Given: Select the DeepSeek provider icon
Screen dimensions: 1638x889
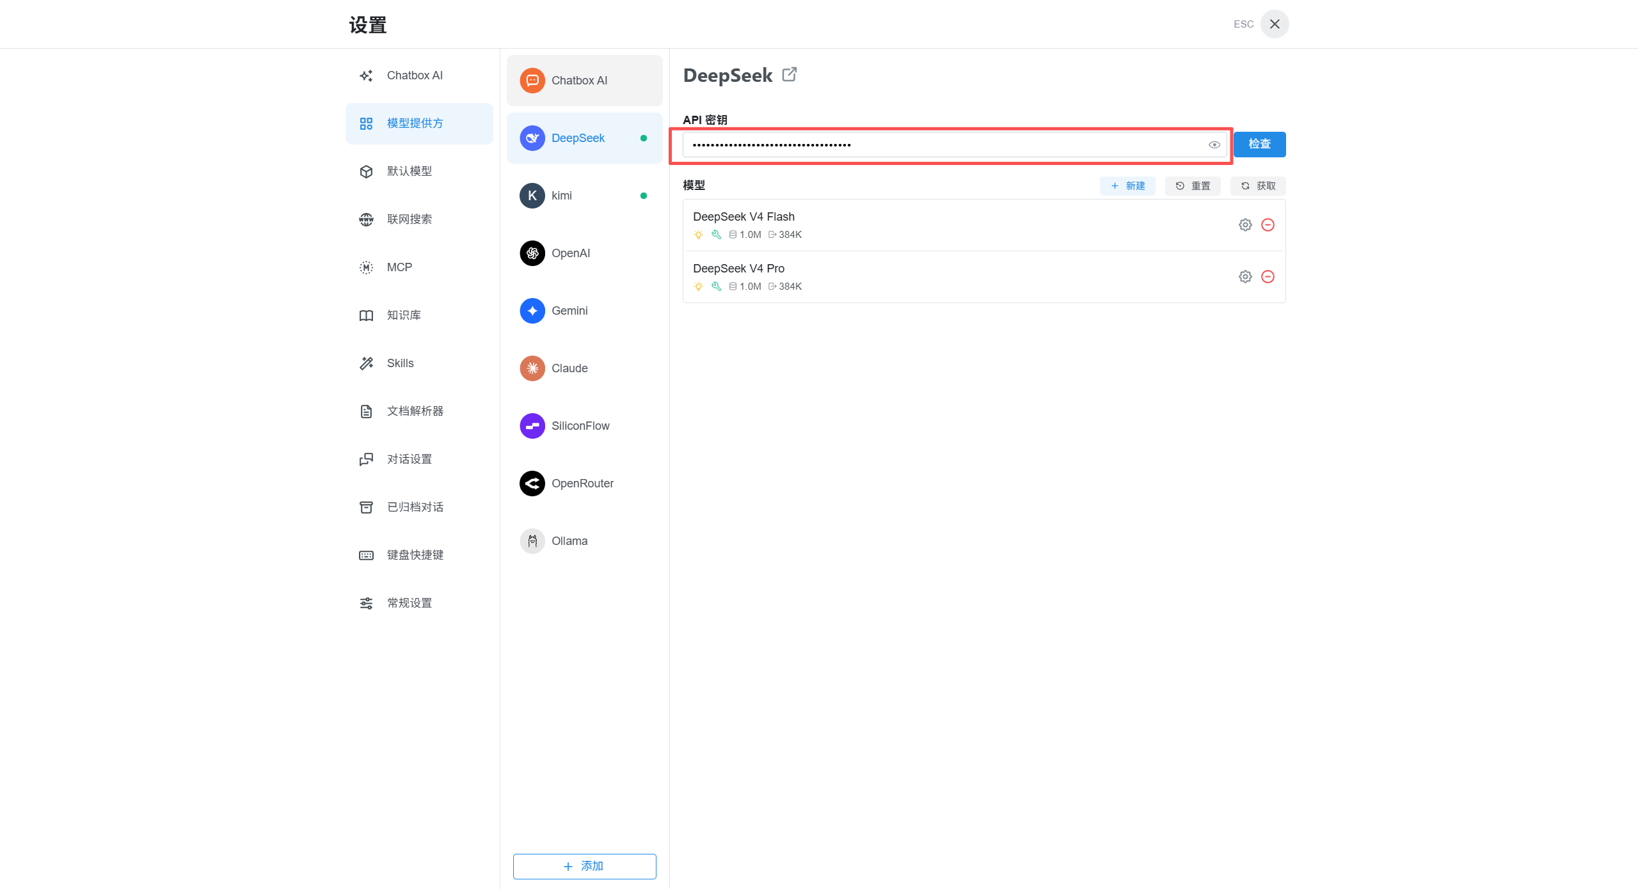Looking at the screenshot, I should click(532, 138).
